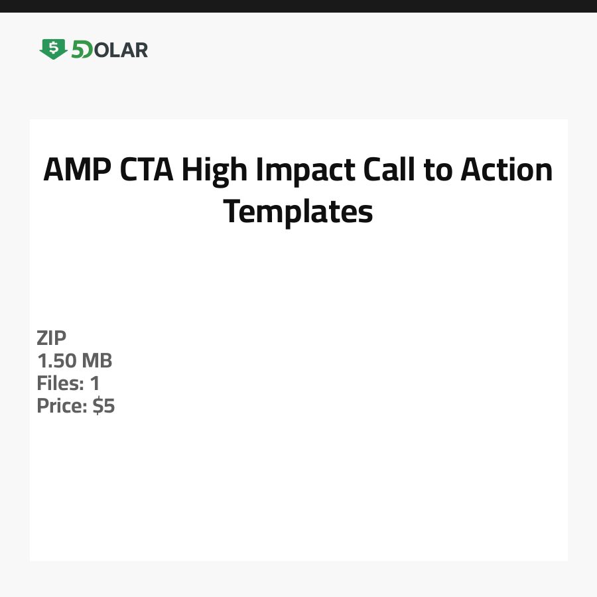Screen dimensions: 597x597
Task: Click the 1.50 MB file size text
Action: pyautogui.click(x=74, y=361)
